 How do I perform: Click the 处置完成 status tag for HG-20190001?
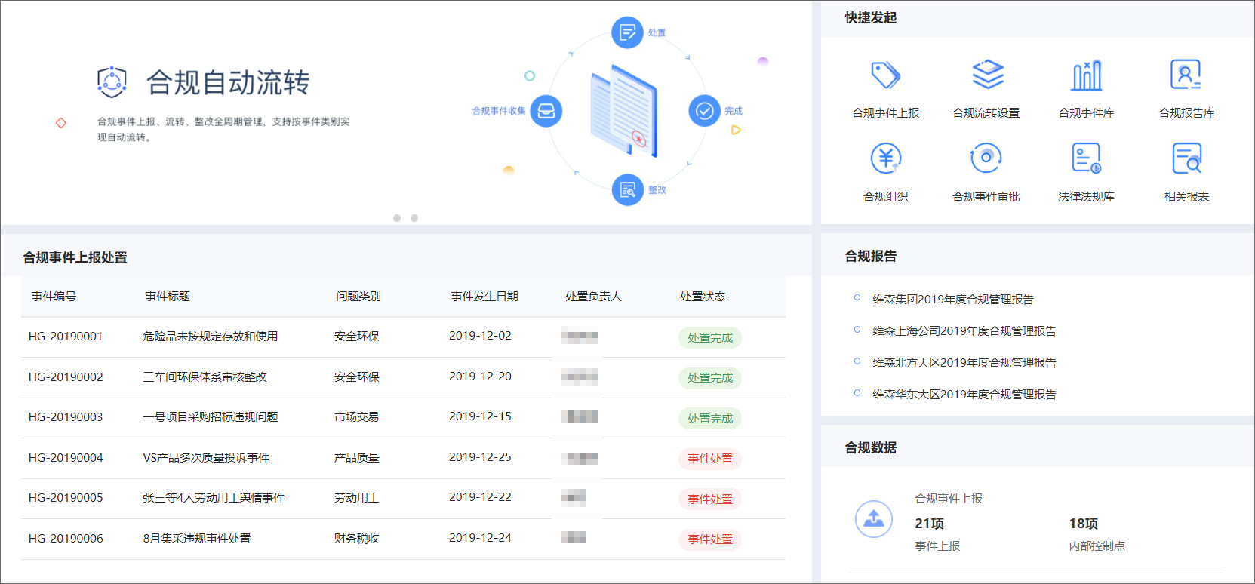(x=710, y=337)
